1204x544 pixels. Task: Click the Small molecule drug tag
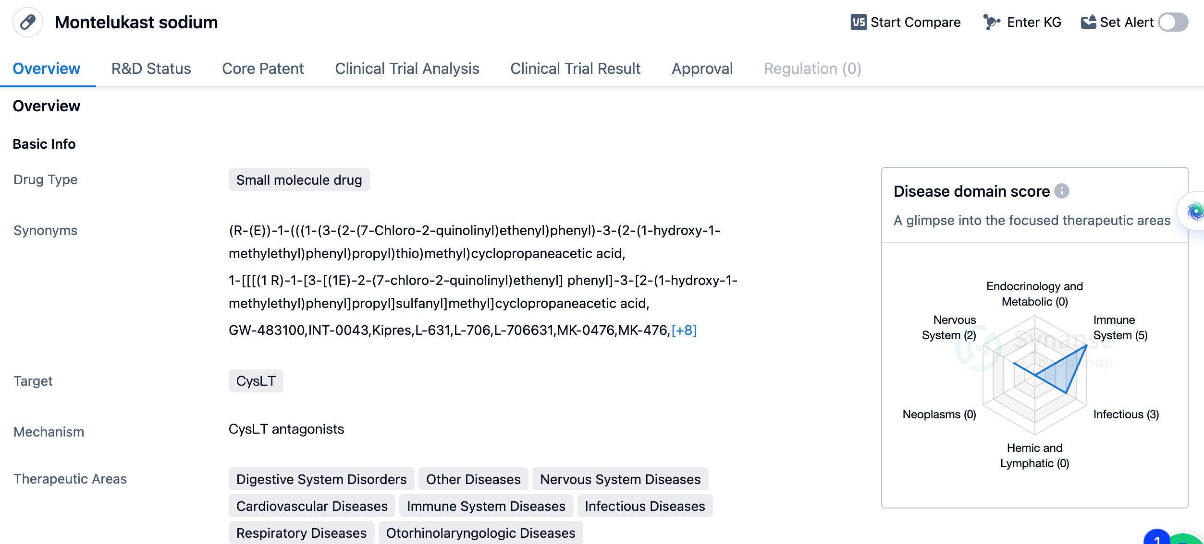coord(299,180)
